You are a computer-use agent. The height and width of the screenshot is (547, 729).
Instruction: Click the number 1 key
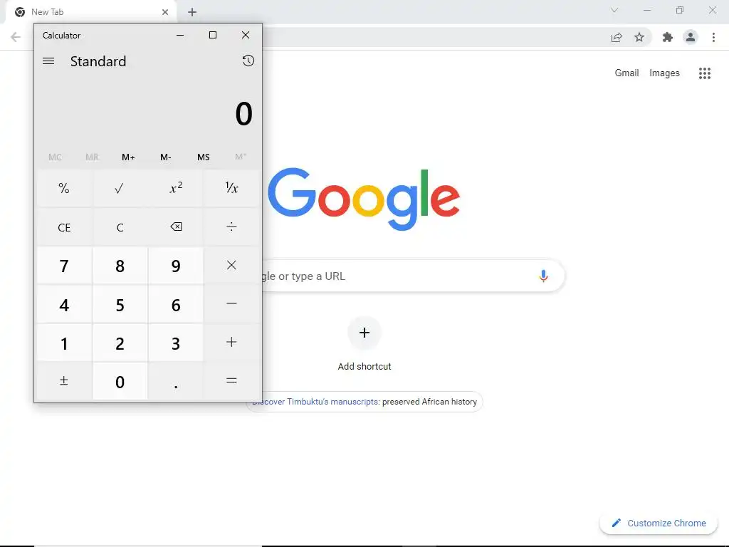tap(64, 343)
